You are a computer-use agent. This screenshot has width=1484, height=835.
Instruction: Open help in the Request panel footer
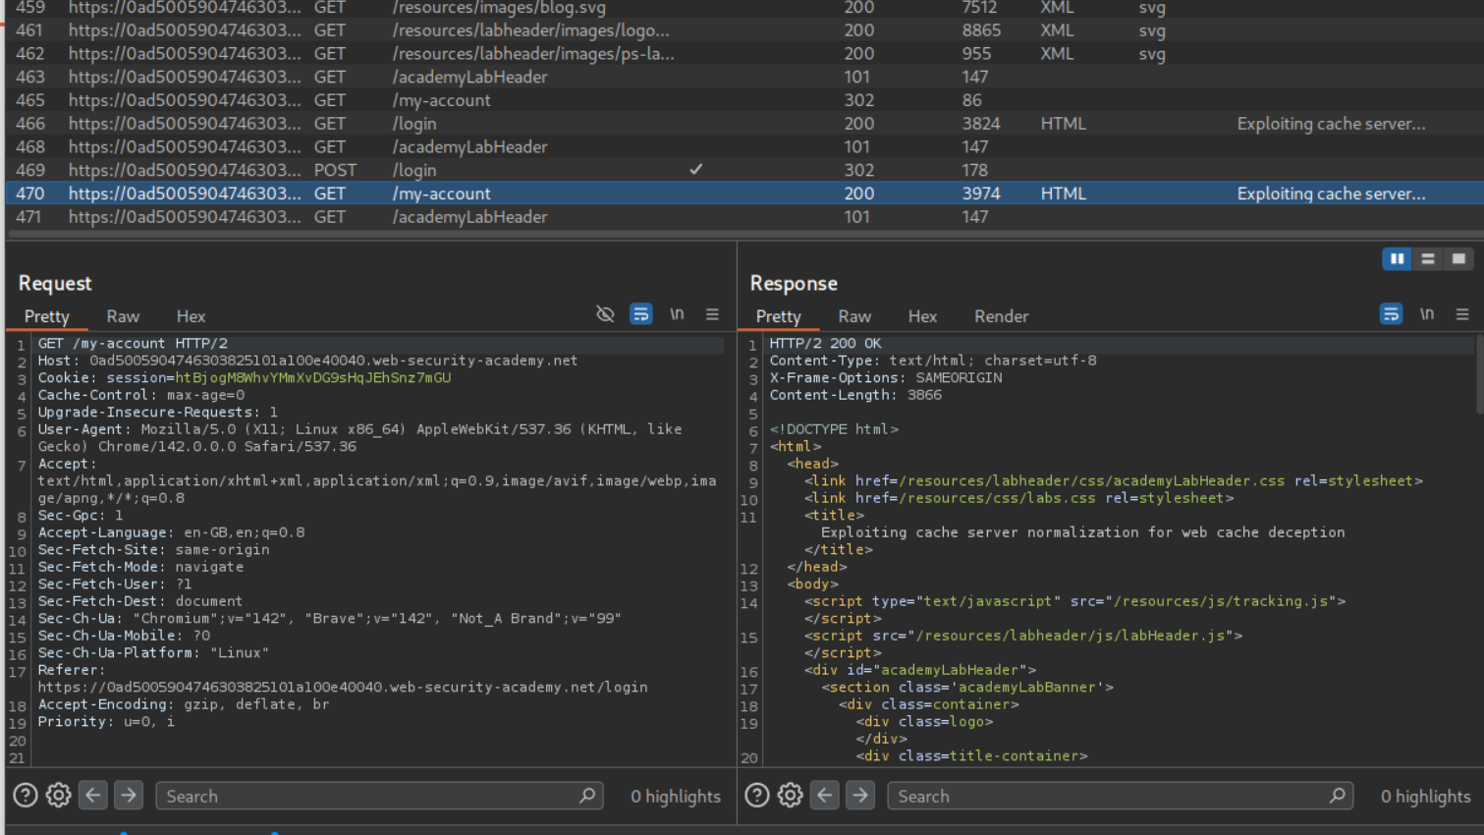click(26, 795)
